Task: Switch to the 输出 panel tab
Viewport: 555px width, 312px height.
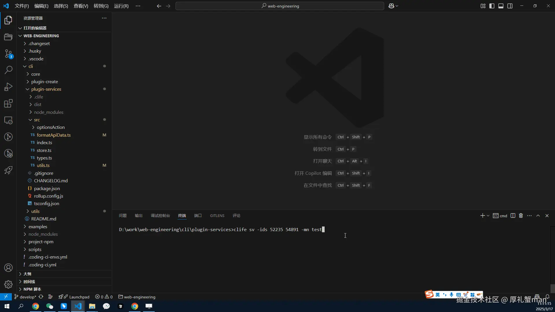Action: coord(138,216)
